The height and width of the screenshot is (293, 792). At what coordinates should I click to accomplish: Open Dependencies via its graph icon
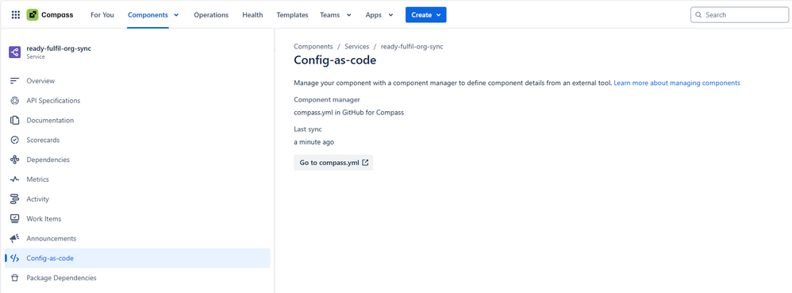click(14, 160)
